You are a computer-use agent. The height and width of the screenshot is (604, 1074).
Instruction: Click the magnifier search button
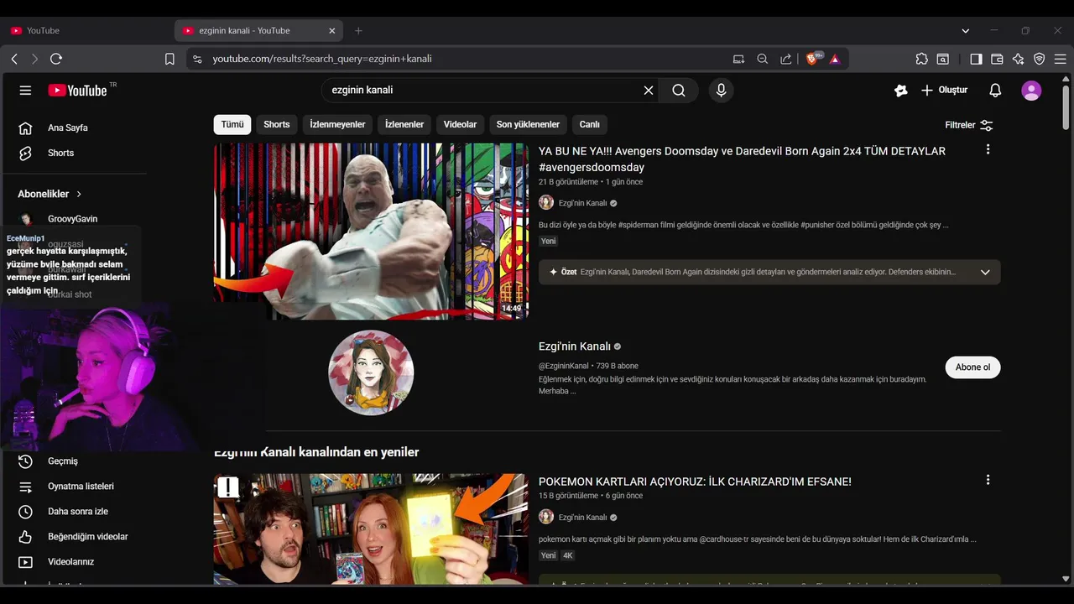(x=679, y=90)
